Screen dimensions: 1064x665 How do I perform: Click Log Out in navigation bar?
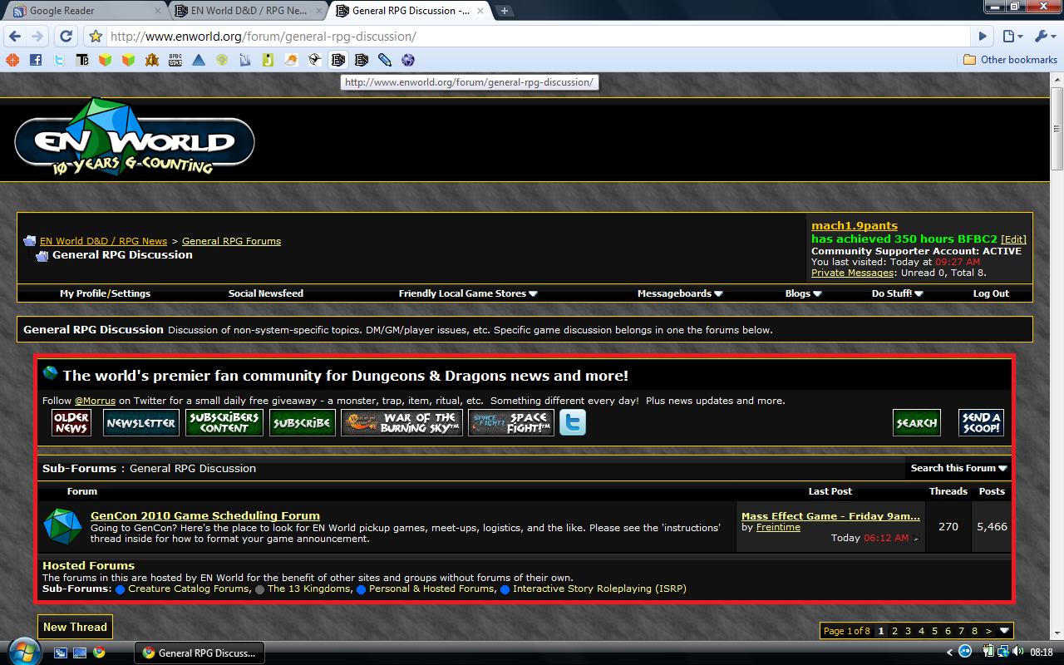click(x=991, y=293)
